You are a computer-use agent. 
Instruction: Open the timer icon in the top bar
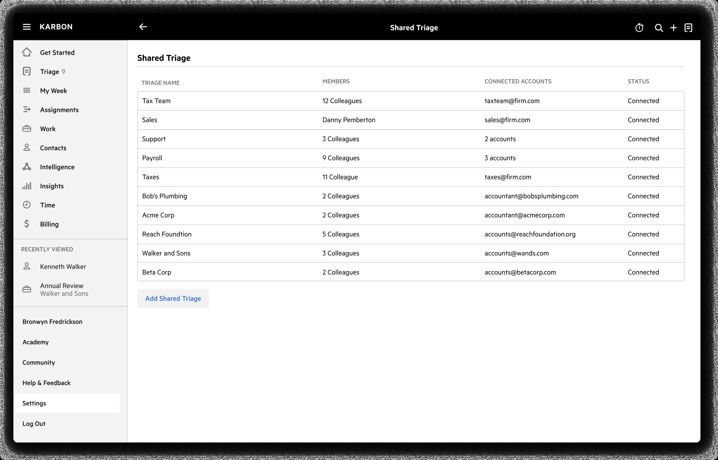click(x=639, y=28)
